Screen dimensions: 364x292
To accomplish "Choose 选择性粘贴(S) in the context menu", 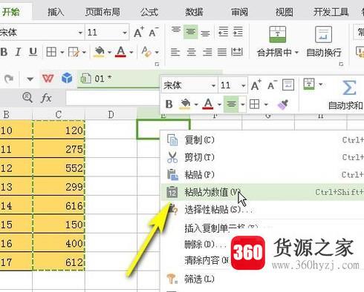I will click(x=262, y=210).
